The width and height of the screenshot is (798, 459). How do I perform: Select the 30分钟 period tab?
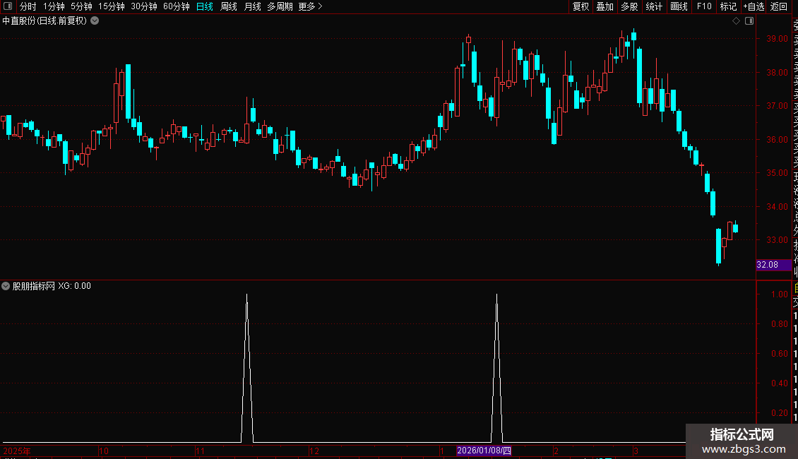(144, 6)
